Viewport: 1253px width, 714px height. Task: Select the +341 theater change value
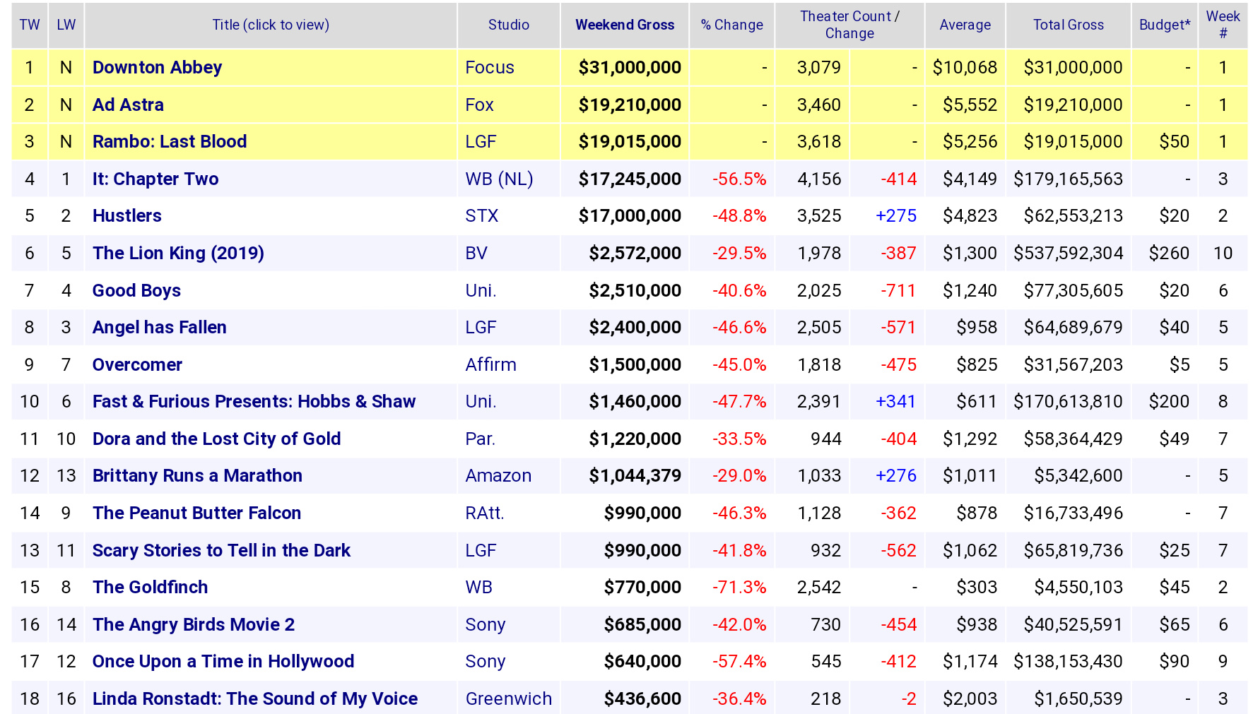coord(895,402)
